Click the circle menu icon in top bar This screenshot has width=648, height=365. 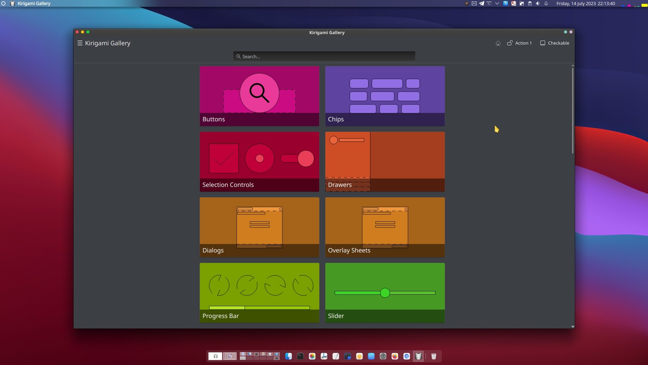[4, 3]
